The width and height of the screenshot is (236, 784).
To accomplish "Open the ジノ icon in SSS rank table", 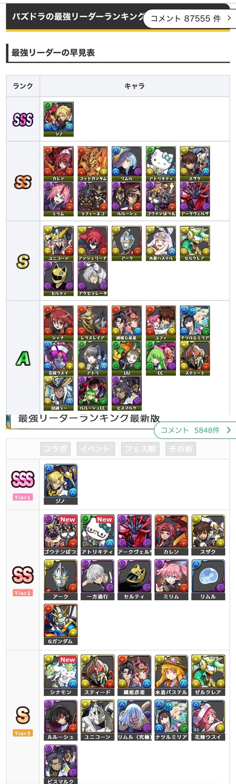I will tap(59, 119).
